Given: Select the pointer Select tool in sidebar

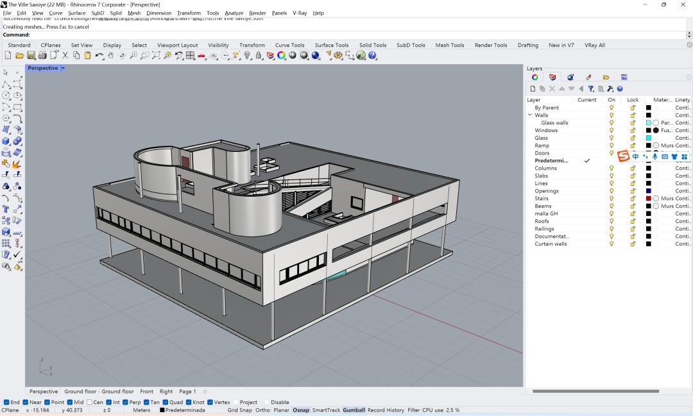Looking at the screenshot, I should pyautogui.click(x=6, y=72).
